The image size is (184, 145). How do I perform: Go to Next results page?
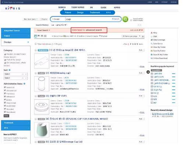(141, 44)
